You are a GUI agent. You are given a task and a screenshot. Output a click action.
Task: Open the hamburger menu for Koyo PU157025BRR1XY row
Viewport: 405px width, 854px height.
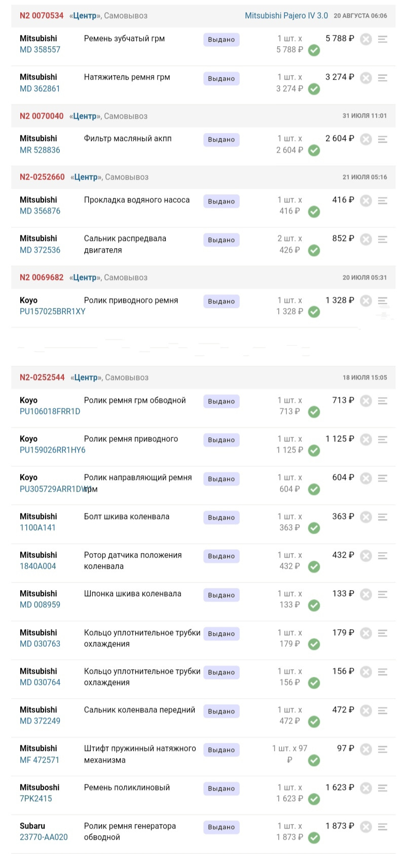[x=383, y=300]
